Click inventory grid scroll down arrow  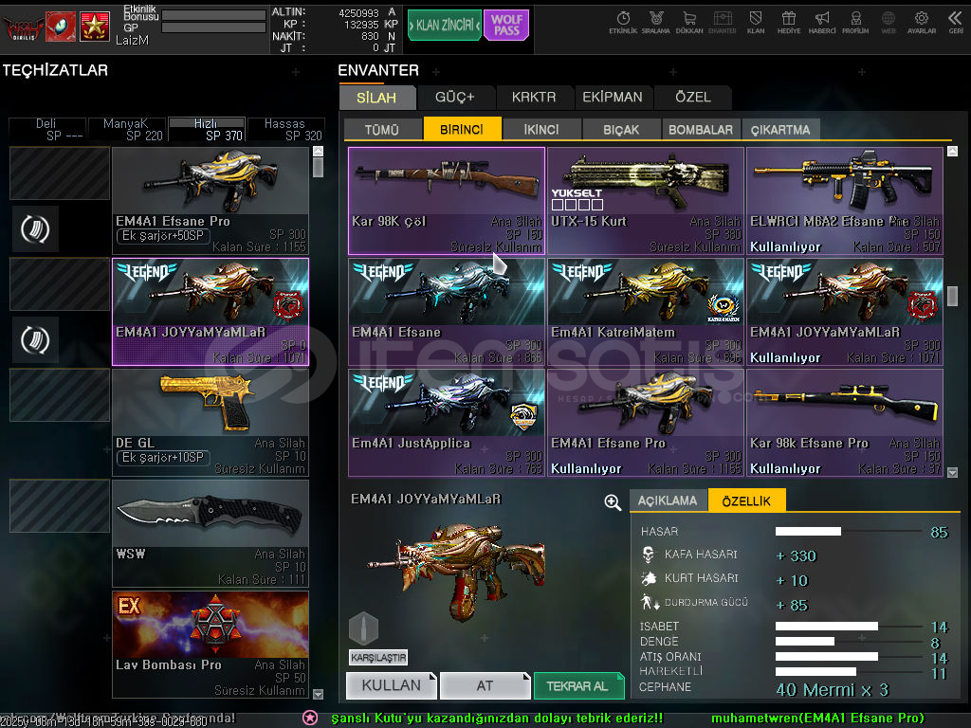click(x=952, y=472)
